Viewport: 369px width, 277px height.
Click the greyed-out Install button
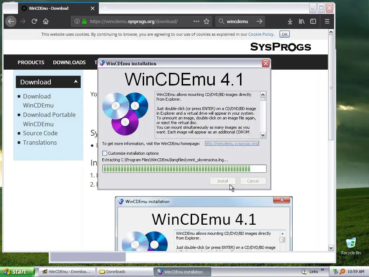coord(223,181)
